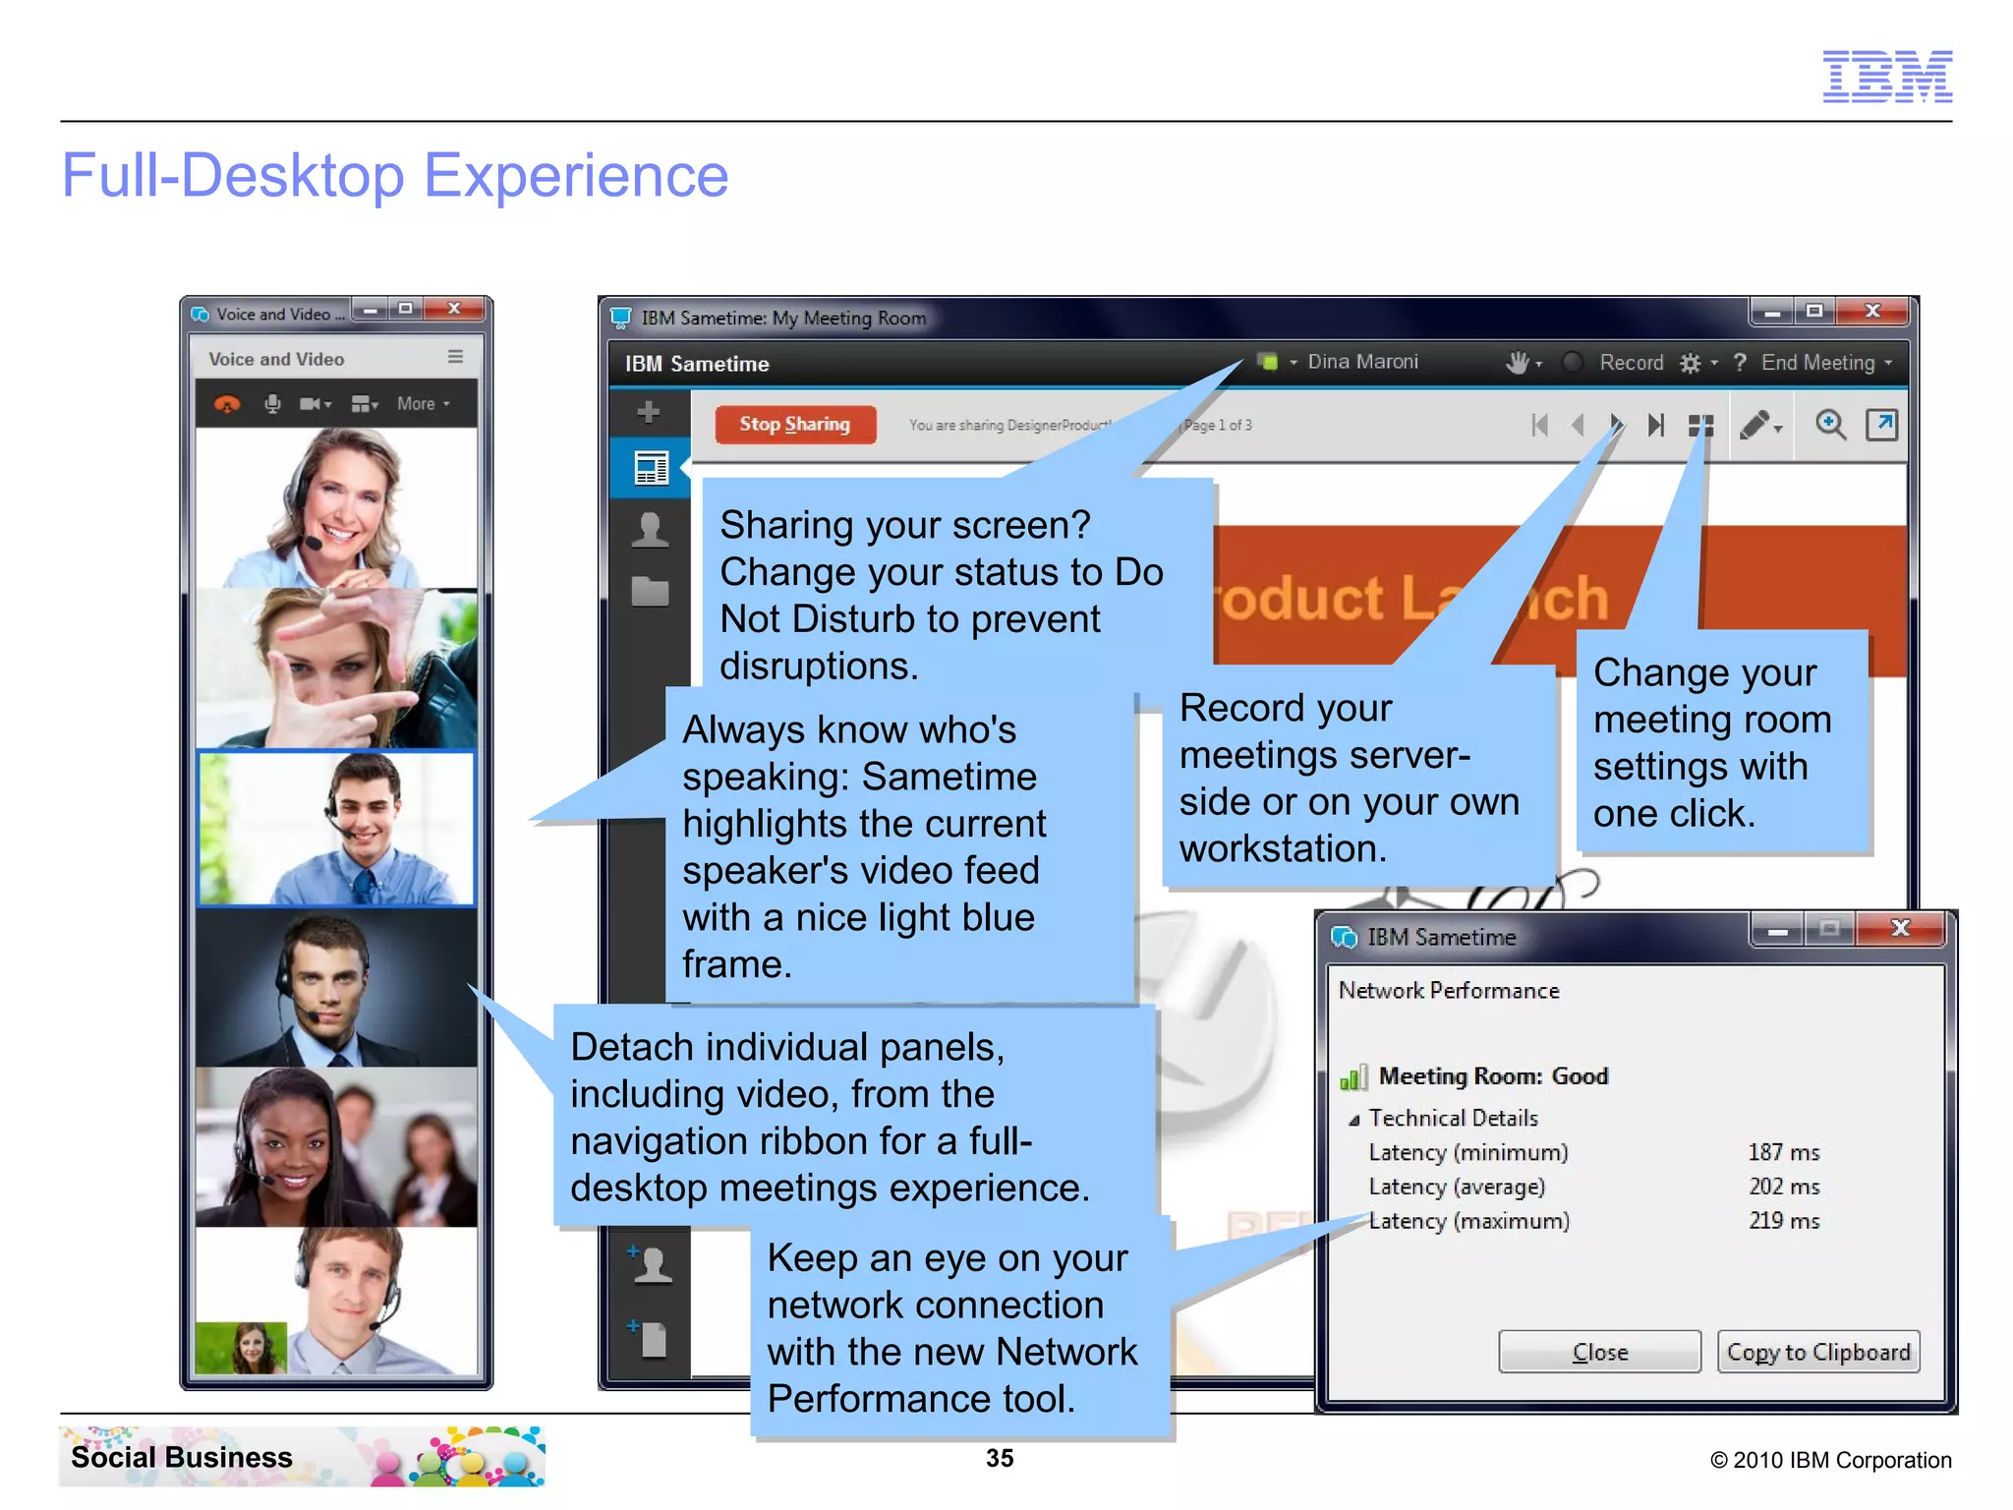Open the participants panel icon

(650, 529)
